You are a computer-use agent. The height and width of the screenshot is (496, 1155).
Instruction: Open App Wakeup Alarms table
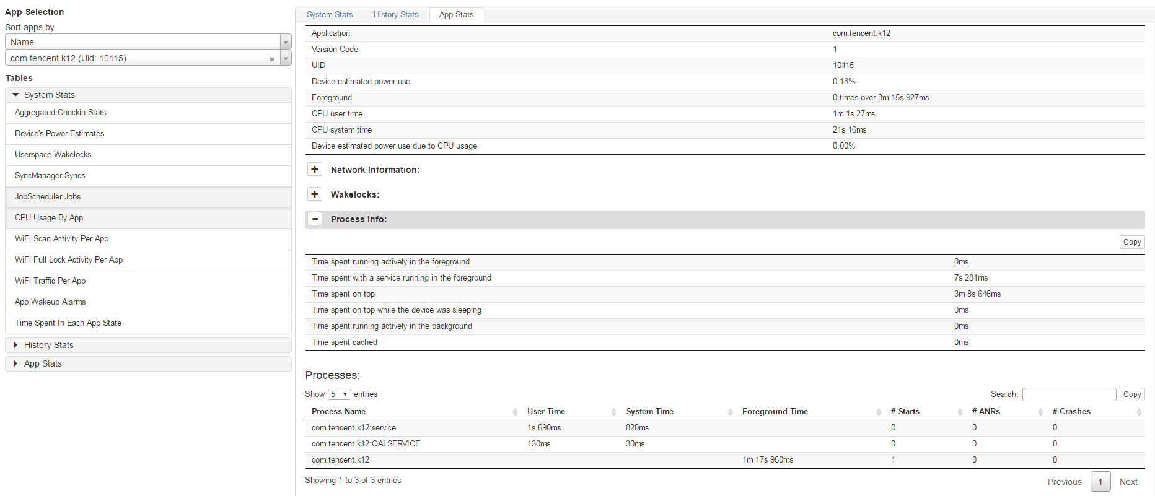(148, 302)
